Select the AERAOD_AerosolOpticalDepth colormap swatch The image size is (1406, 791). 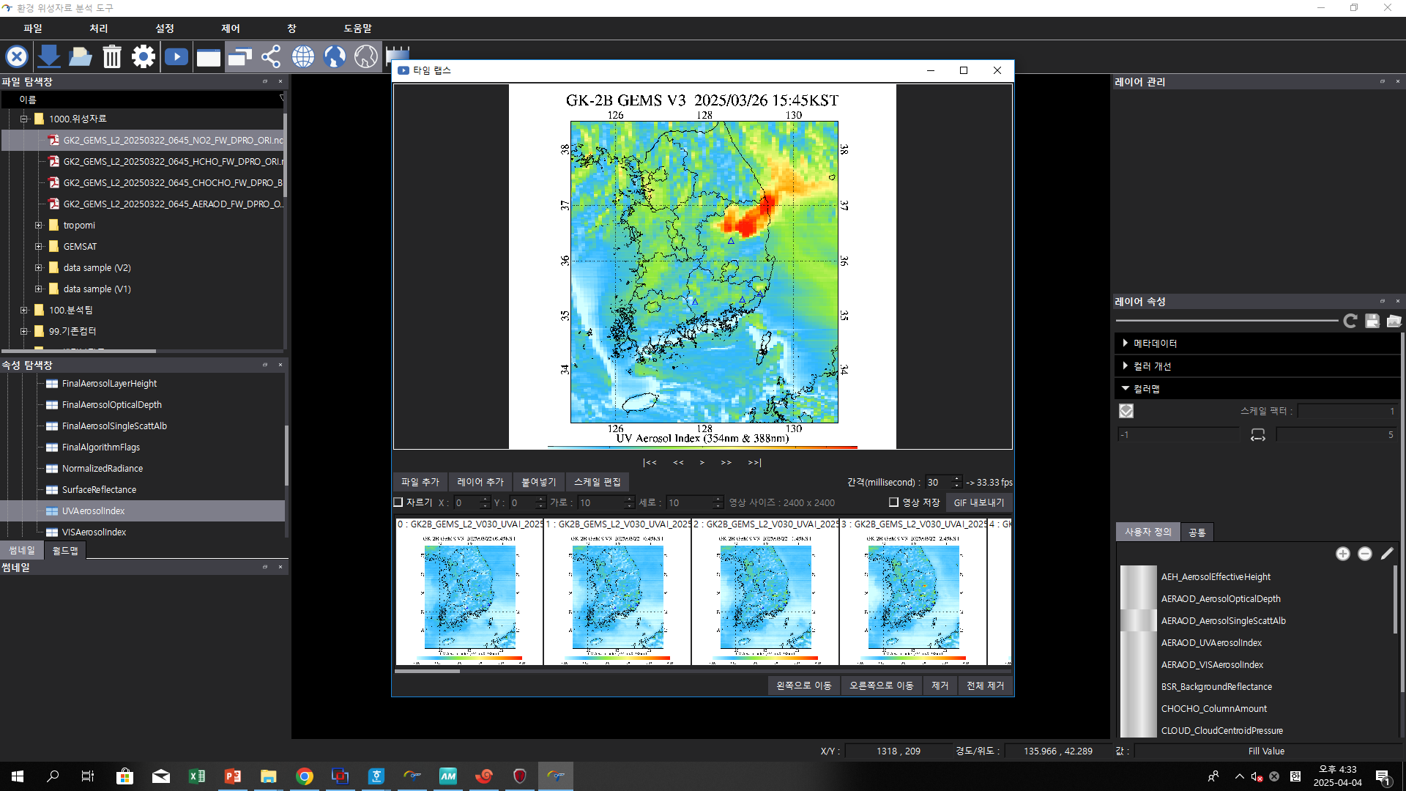tap(1138, 598)
